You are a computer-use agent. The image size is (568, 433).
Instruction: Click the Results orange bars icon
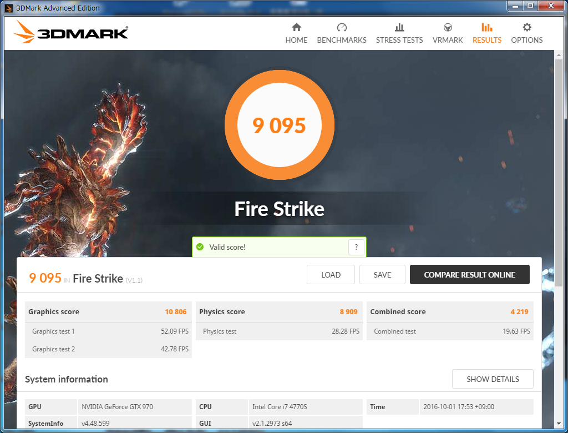(487, 27)
